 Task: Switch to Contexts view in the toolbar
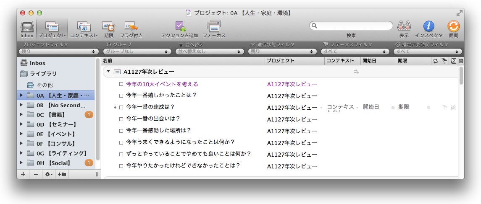[84, 28]
